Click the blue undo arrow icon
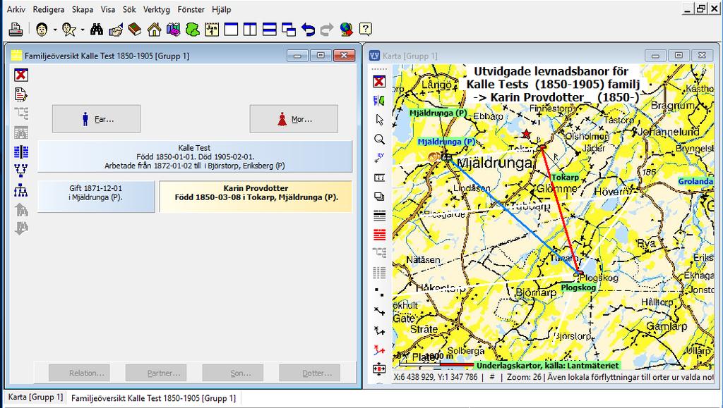 [308, 30]
